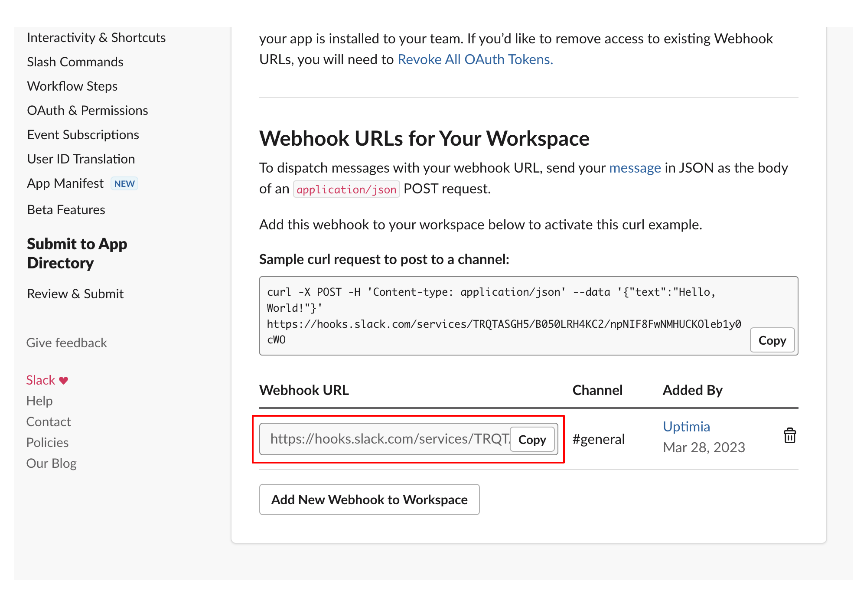Click Add New Webhook to Workspace
The width and height of the screenshot is (867, 607).
(x=369, y=499)
